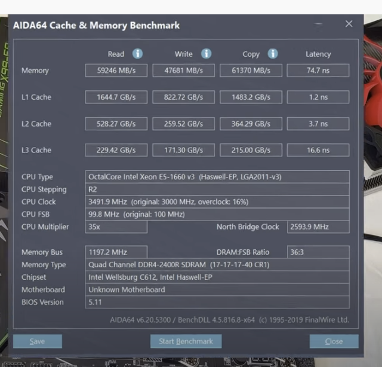Image resolution: width=382 pixels, height=367 pixels.
Task: Click the Latency column header
Action: [x=318, y=54]
